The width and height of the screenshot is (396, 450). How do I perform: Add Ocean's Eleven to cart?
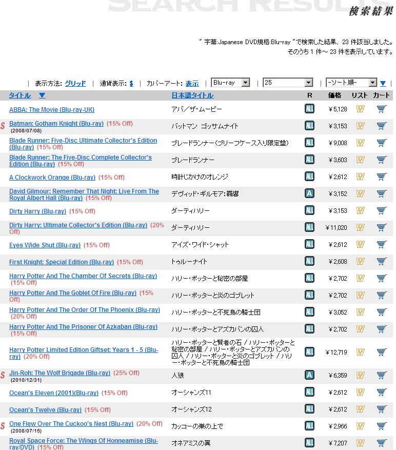(382, 393)
